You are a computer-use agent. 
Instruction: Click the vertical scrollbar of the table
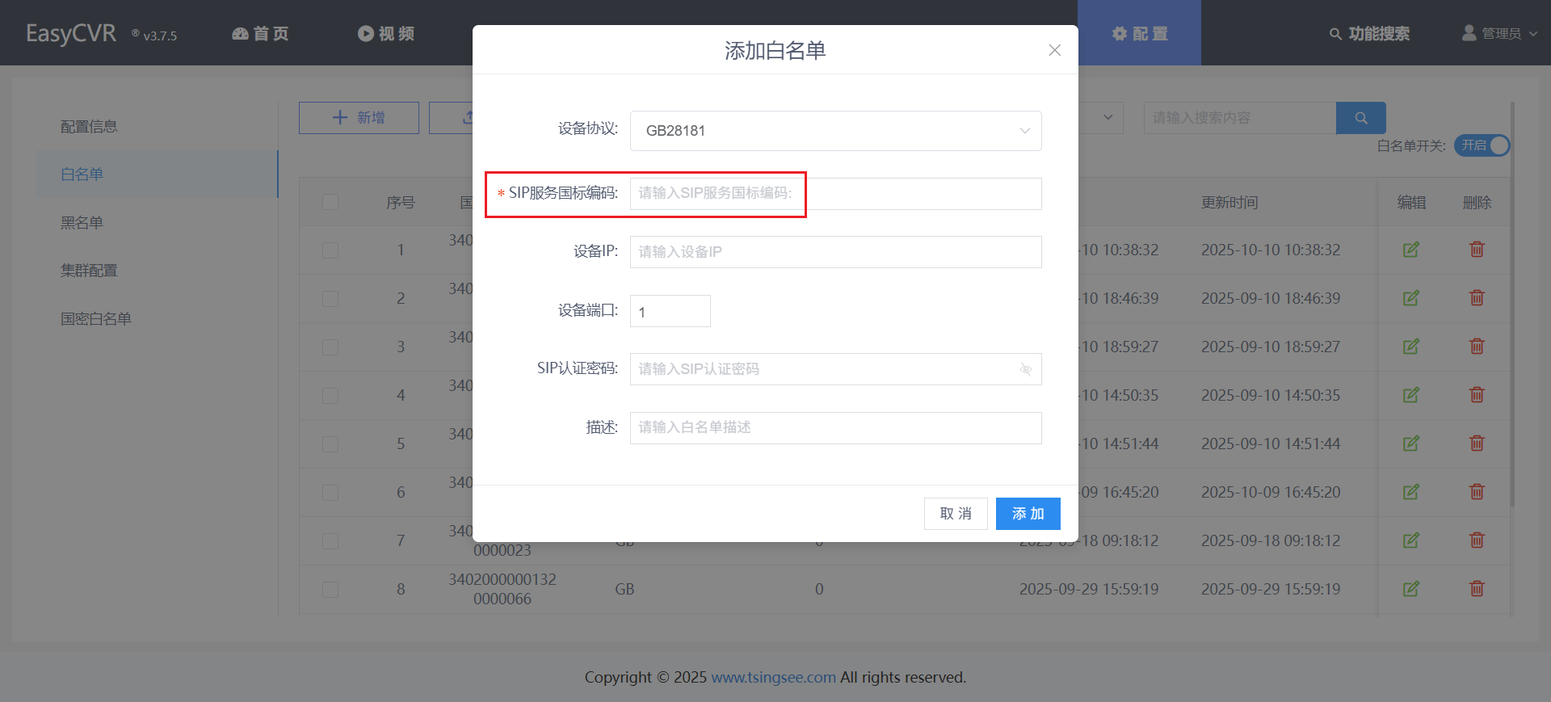tap(1512, 304)
